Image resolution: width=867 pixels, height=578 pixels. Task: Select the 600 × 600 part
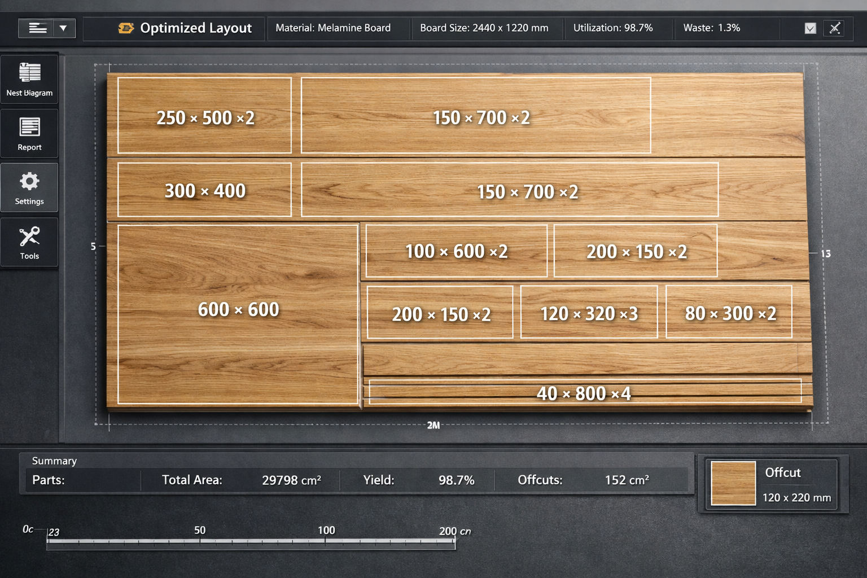[x=238, y=314]
